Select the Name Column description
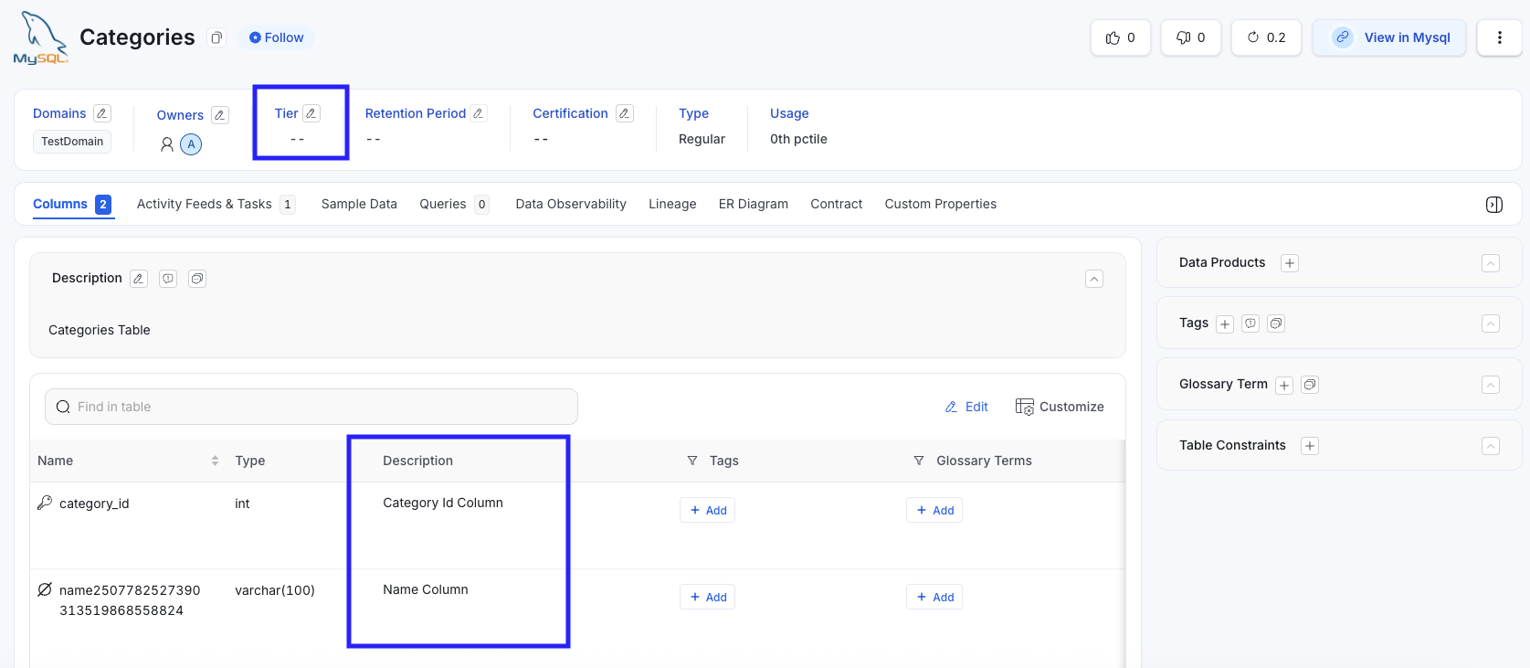The image size is (1530, 668). [426, 589]
